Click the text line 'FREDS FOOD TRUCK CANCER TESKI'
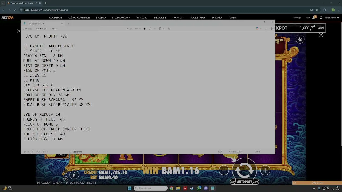 [x=57, y=129]
